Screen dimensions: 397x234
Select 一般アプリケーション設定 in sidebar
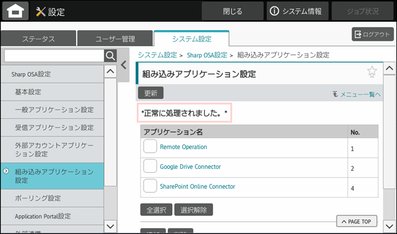click(52, 109)
